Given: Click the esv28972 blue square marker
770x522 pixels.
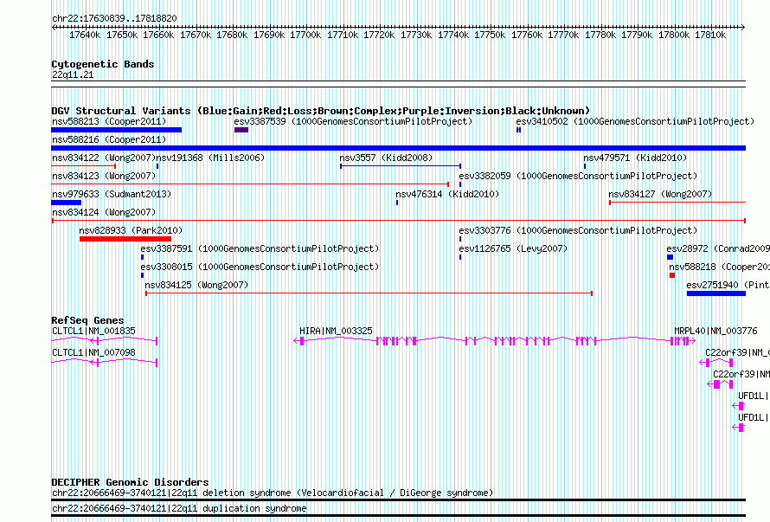Looking at the screenshot, I should click(670, 257).
